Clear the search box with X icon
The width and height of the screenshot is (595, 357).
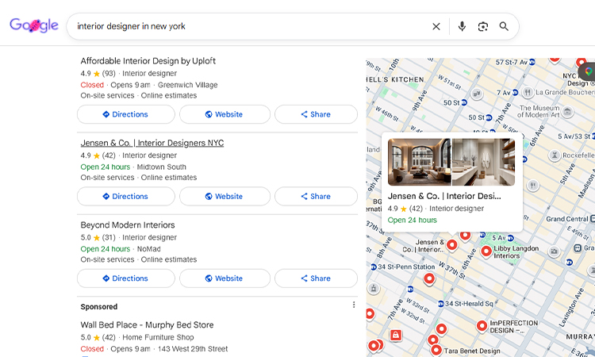(436, 26)
